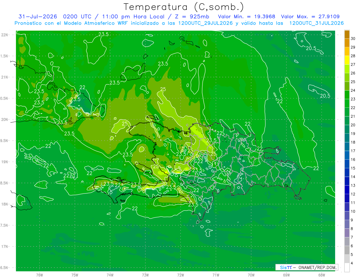
Task: Click the "Valor Min. = 19.3968" readout
Action: click(247, 17)
